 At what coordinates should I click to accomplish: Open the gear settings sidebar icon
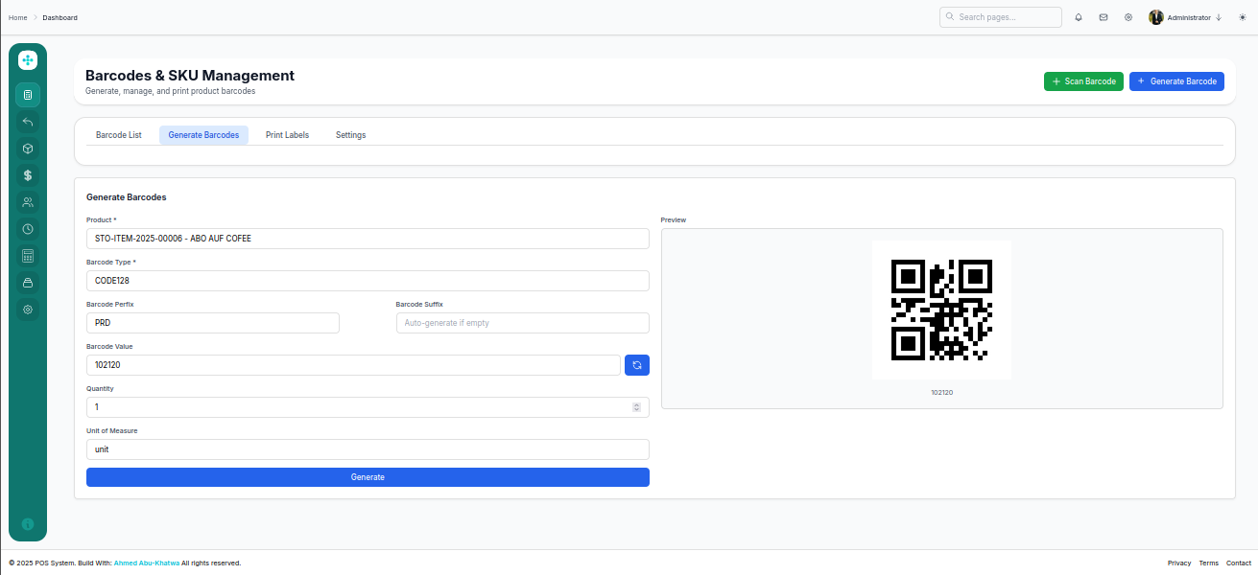pos(28,310)
